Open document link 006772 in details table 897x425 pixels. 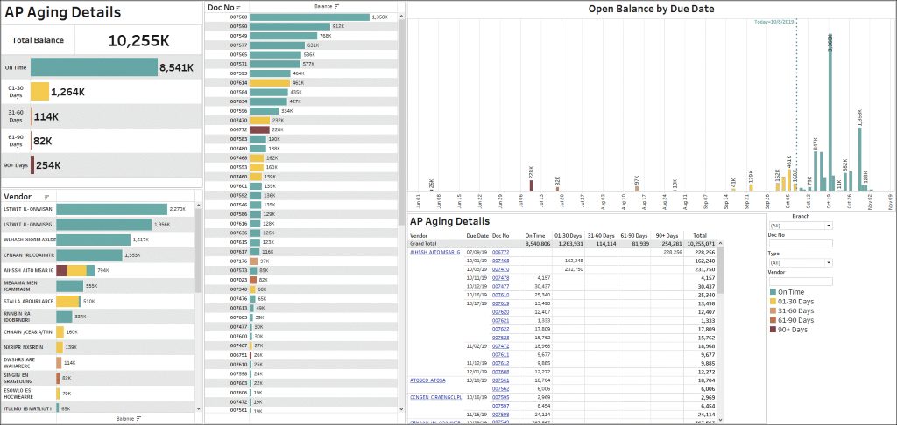[x=500, y=251]
